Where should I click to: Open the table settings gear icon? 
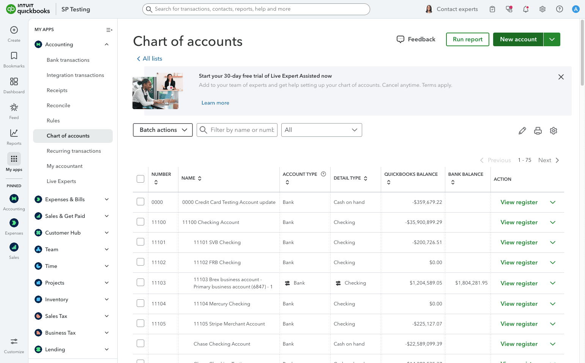(x=553, y=130)
